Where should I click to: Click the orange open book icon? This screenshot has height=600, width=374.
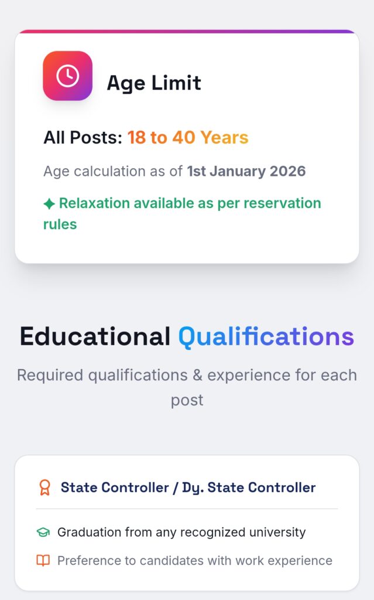(43, 561)
